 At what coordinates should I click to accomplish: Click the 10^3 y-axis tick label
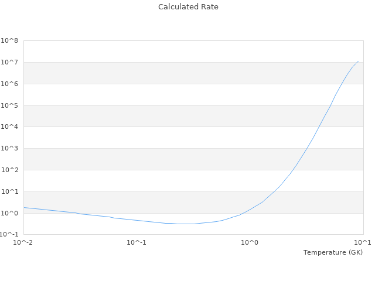[10, 149]
